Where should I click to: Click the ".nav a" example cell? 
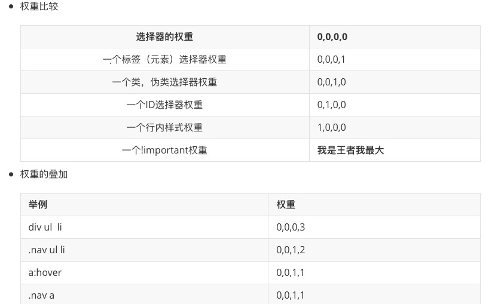pyautogui.click(x=41, y=295)
